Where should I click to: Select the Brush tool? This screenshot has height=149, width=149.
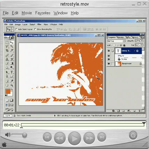12,55
